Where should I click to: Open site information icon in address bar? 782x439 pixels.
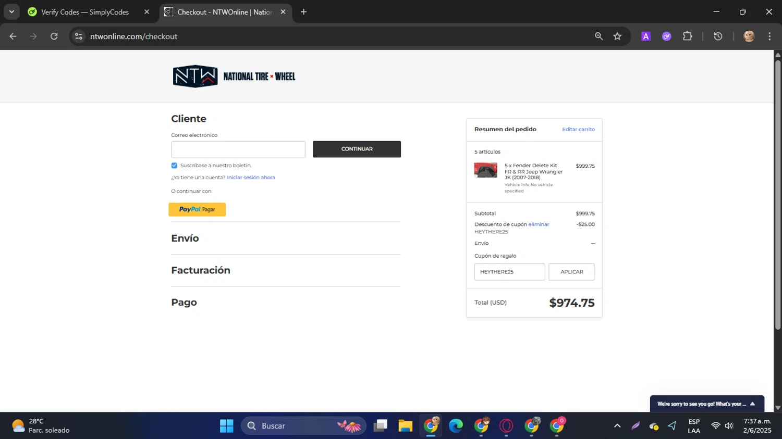[79, 36]
